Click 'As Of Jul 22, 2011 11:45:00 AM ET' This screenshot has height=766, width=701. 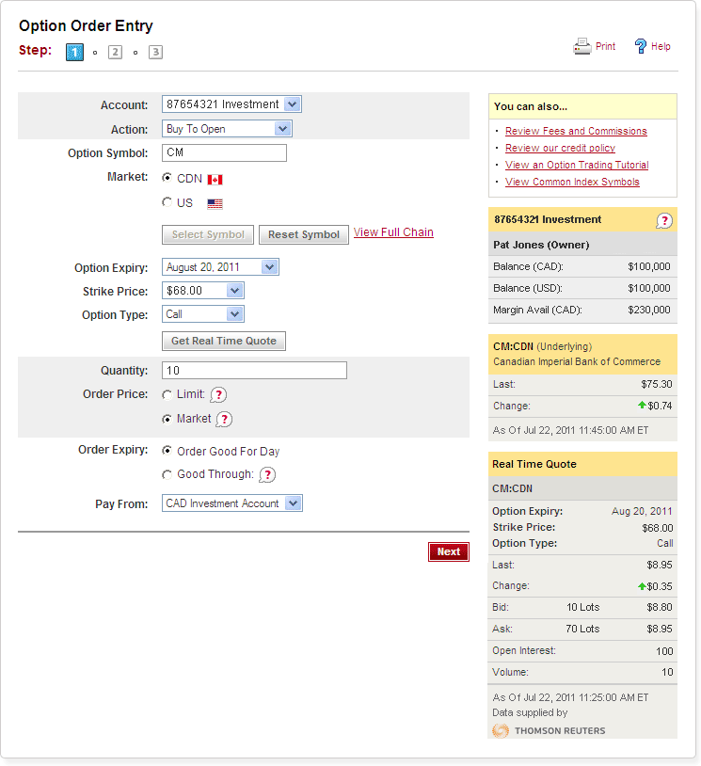[x=570, y=430]
